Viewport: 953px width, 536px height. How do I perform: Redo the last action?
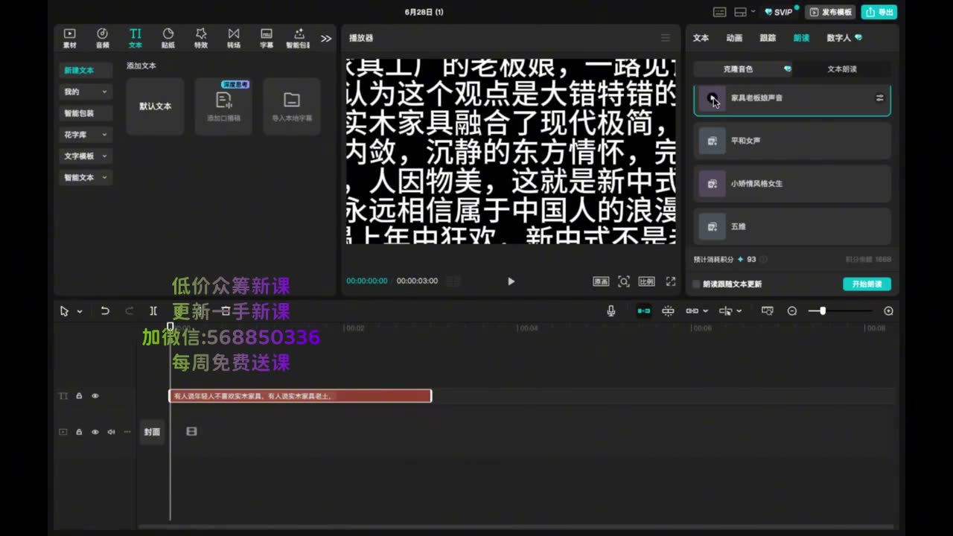pos(130,311)
